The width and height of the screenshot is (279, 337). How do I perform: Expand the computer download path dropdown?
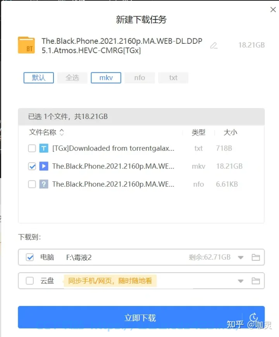241,258
